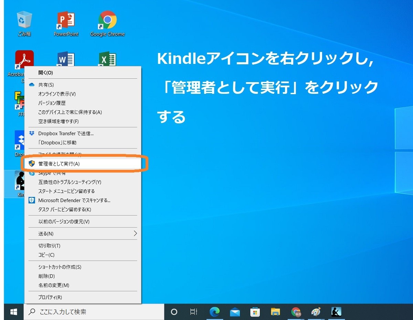Open the Kindle desktop shortcut icon
This screenshot has width=413, height=320.
(20, 180)
